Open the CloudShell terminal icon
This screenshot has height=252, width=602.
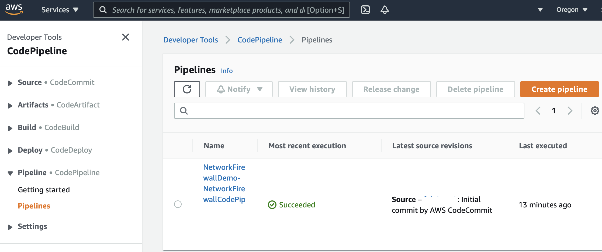[365, 10]
